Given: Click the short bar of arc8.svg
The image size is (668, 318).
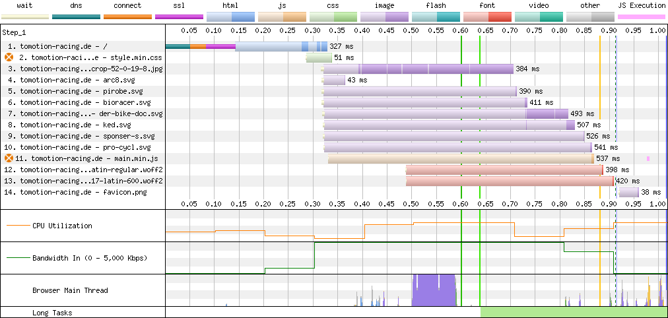Looking at the screenshot, I should click(335, 80).
